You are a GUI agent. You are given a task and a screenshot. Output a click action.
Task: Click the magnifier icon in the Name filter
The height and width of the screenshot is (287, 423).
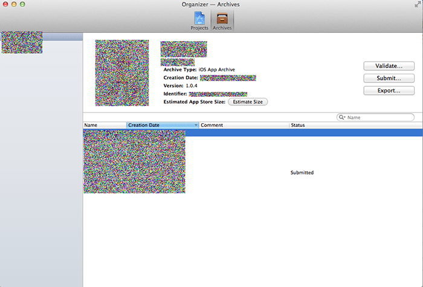point(342,117)
